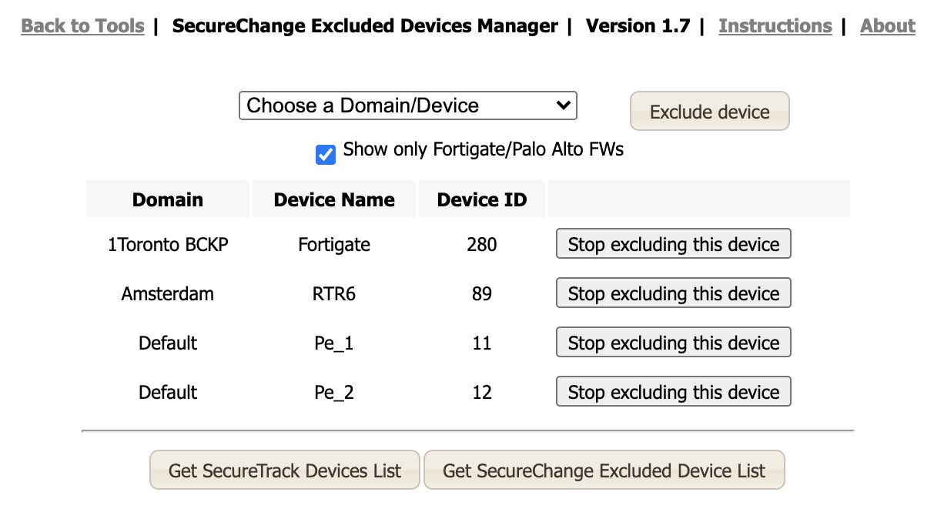Click the Default domain cell for Pe_1
The width and height of the screenshot is (944, 519).
pos(168,343)
